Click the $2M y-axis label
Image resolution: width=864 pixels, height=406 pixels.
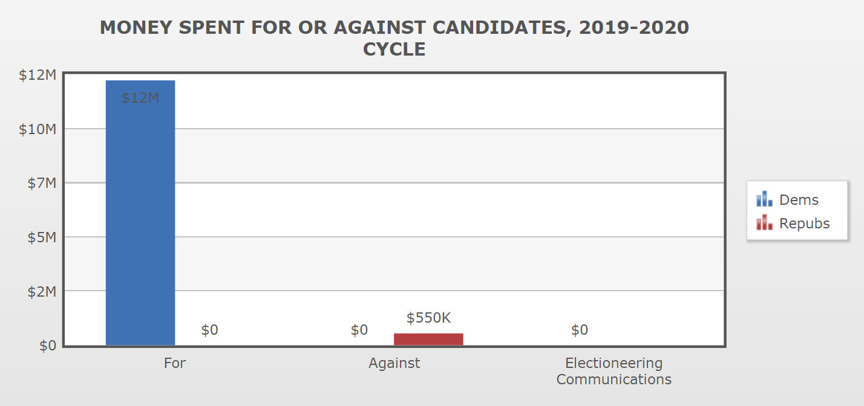(x=42, y=291)
